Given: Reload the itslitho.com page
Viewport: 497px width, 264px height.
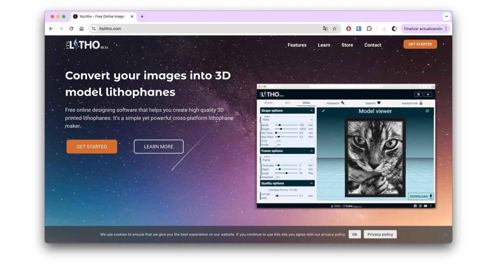Looking at the screenshot, I should 71,29.
